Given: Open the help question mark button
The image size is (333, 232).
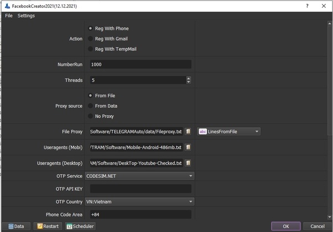Looking at the screenshot, I should point(307,6).
